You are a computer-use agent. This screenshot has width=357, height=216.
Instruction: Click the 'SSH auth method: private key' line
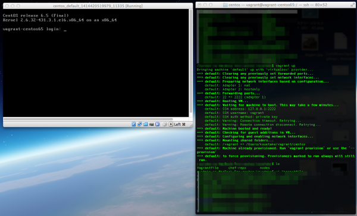[241, 117]
